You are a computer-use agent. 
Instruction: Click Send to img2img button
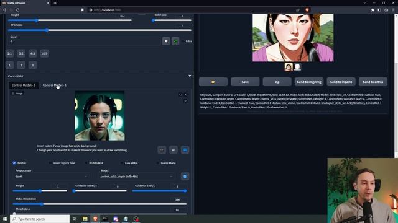[x=309, y=82]
